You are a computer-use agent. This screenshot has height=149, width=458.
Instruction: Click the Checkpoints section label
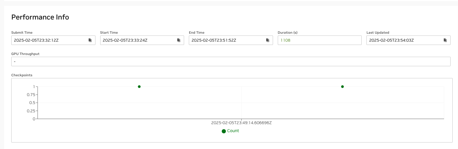[x=22, y=75]
